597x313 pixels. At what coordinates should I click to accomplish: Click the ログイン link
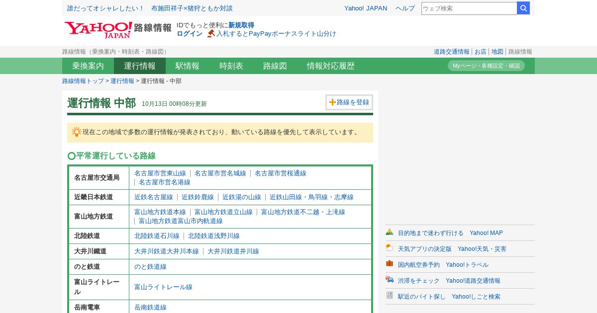pyautogui.click(x=190, y=33)
